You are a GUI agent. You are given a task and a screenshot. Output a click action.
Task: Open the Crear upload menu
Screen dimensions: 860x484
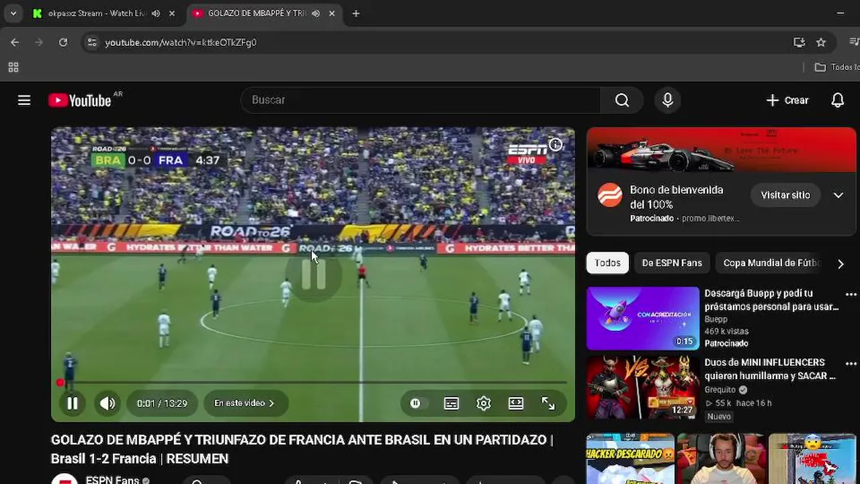click(787, 100)
